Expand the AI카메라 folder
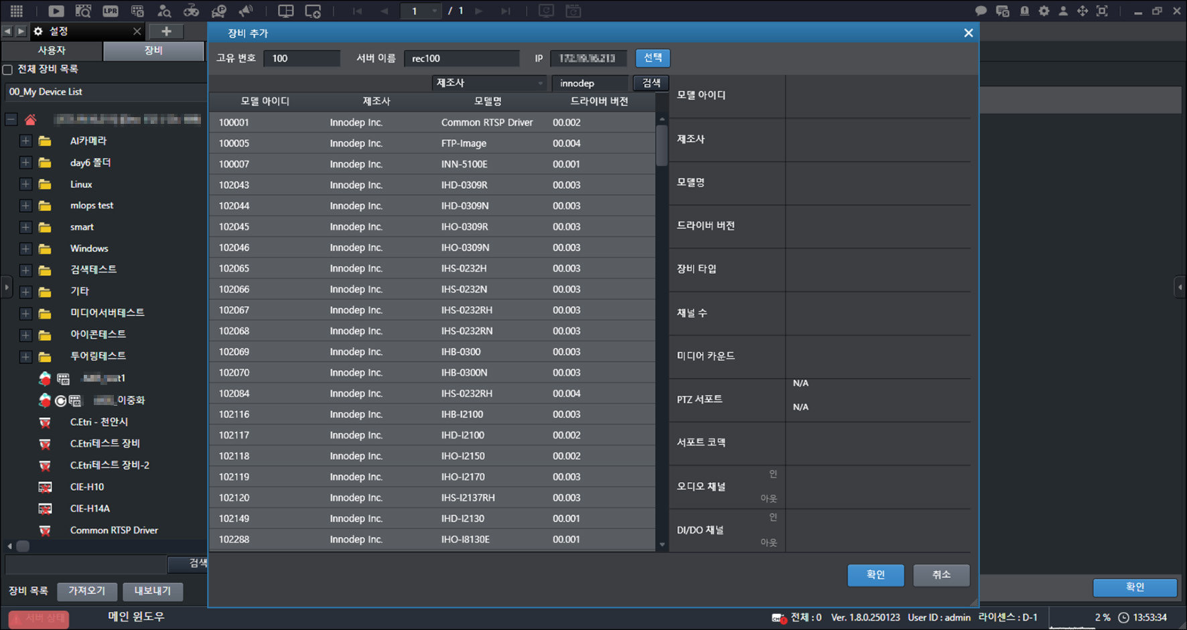The image size is (1187, 630). point(25,141)
